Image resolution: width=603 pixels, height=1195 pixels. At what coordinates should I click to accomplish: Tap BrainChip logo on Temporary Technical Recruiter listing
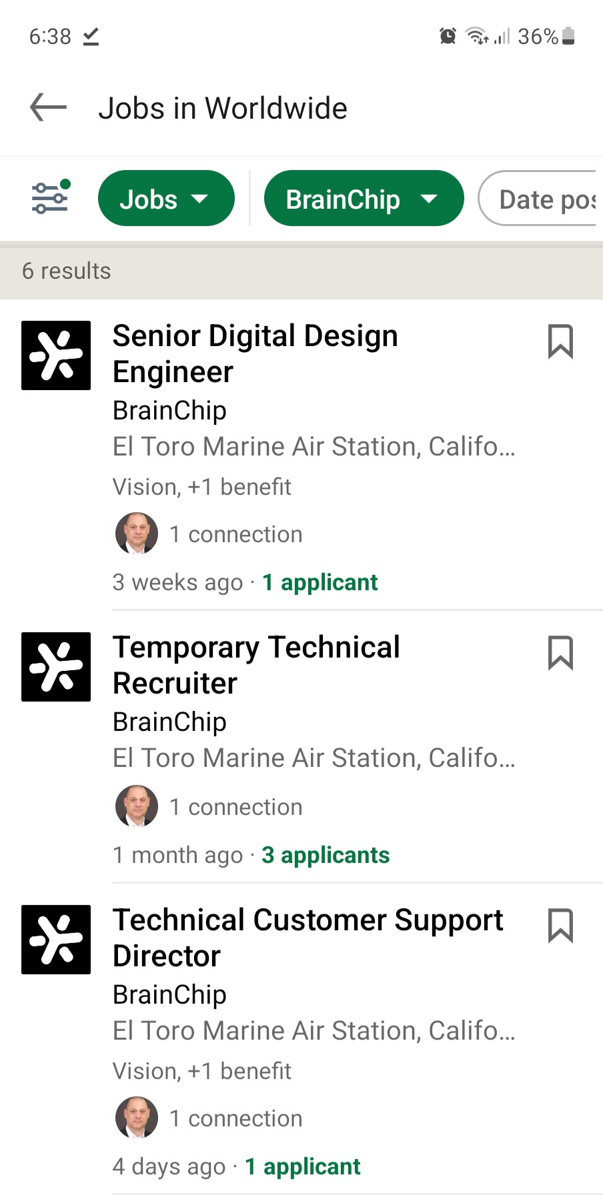click(56, 667)
